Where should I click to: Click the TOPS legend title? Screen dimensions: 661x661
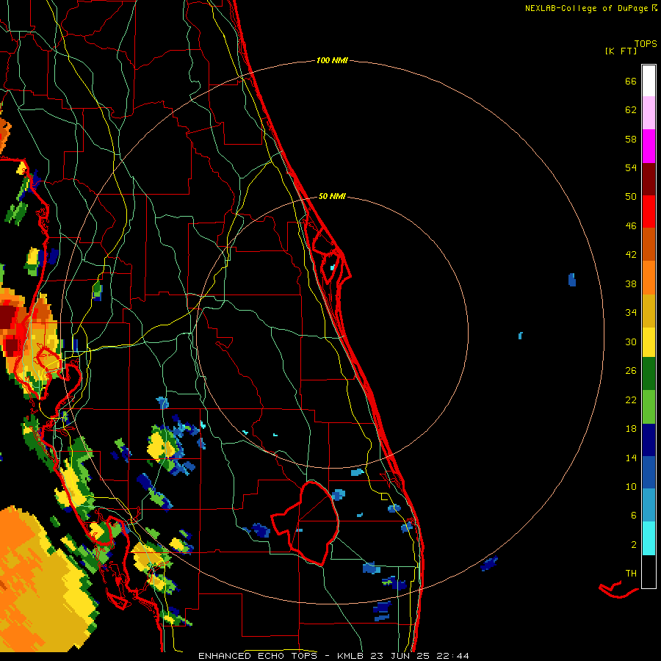coord(646,43)
